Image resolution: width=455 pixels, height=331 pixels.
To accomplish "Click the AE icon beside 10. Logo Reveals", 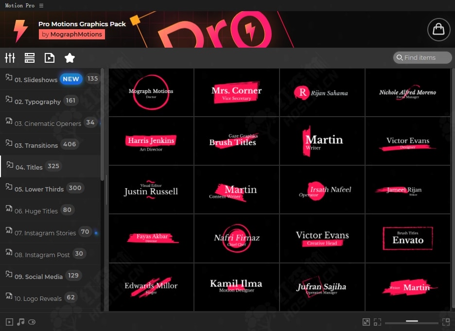I will [9, 296].
